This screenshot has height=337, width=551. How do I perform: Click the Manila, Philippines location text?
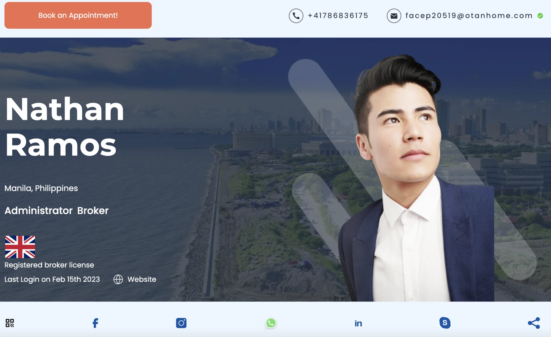[x=41, y=188]
